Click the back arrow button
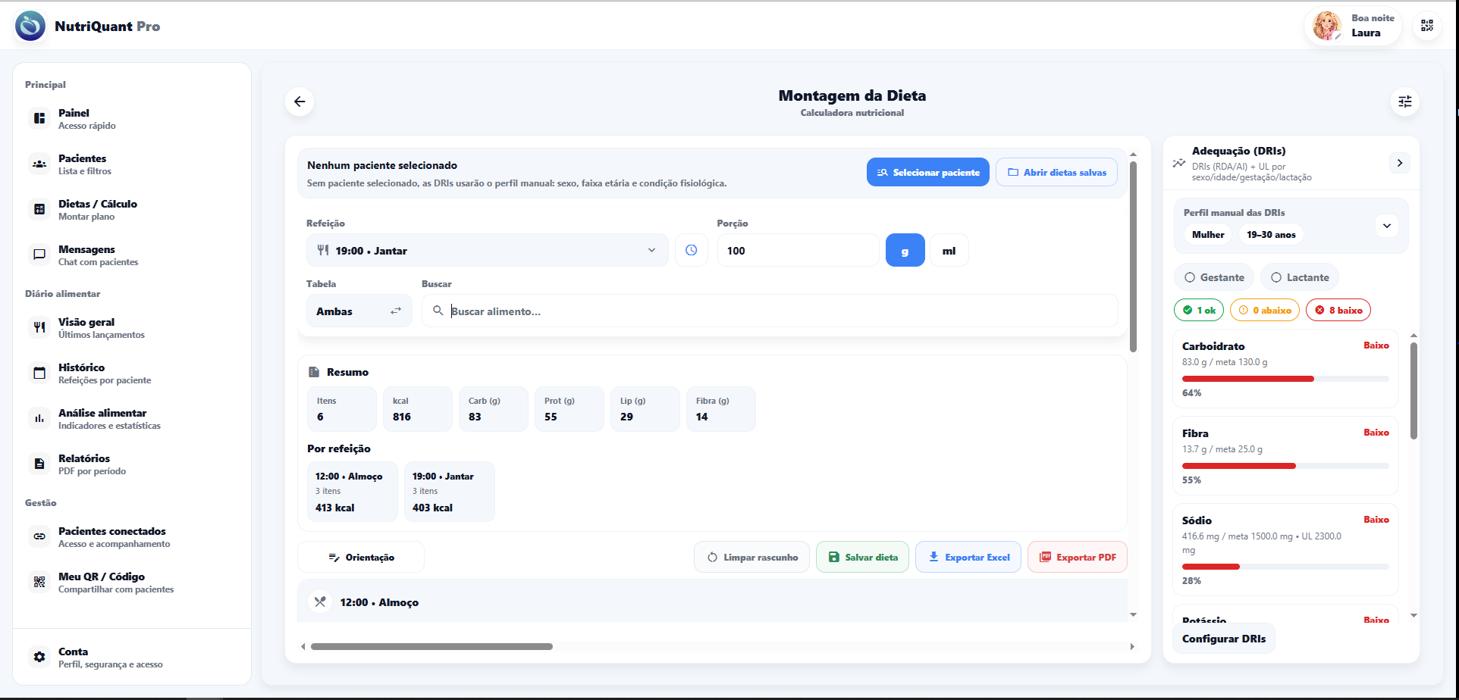This screenshot has width=1459, height=700. pos(300,102)
